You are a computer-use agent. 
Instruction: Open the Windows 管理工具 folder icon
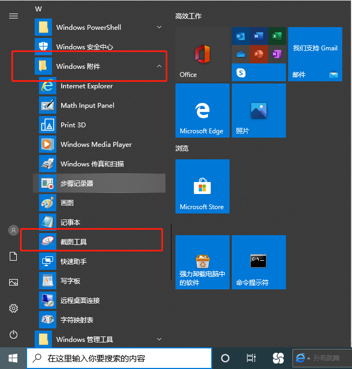click(43, 339)
